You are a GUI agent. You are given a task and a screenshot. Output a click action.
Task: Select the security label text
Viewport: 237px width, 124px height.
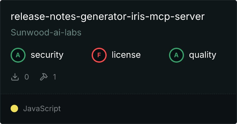[x=47, y=55]
